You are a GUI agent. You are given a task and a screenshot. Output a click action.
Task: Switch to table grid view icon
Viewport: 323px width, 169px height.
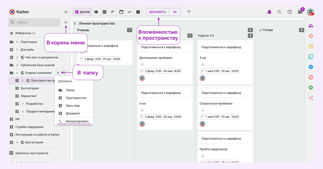coord(104,12)
